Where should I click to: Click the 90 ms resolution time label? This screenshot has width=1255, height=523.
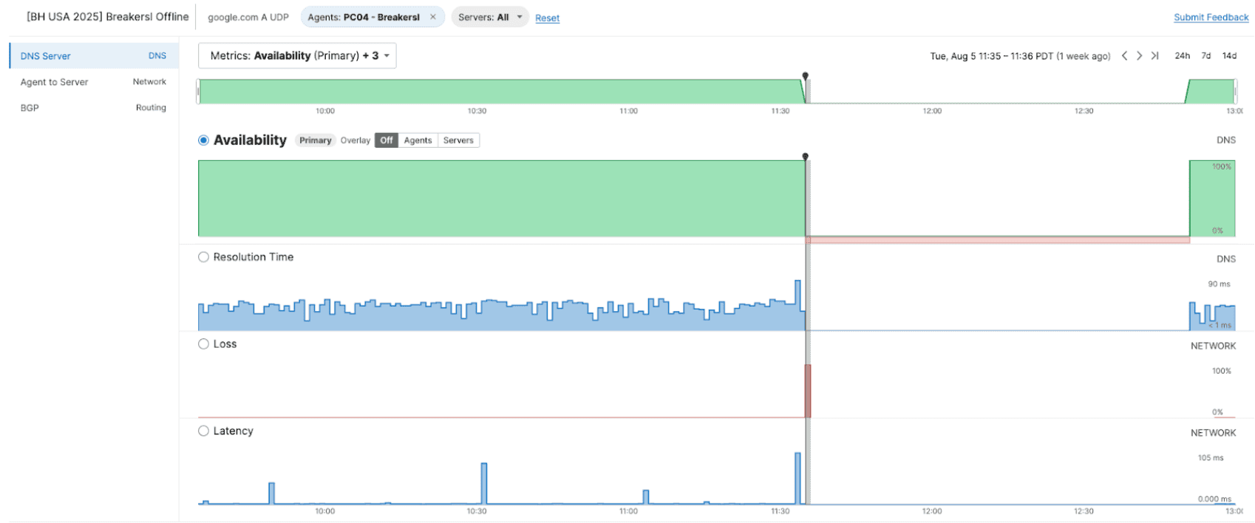coord(1220,284)
